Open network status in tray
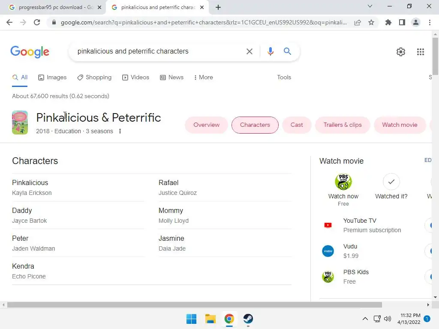 pos(377,319)
